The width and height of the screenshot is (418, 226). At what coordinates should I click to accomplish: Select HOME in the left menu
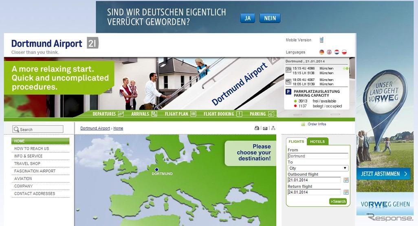[x=40, y=141]
